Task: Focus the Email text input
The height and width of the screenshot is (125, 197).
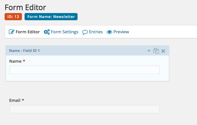Action: tap(84, 109)
